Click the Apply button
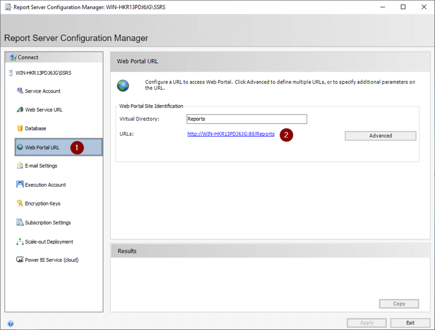 [x=367, y=323]
